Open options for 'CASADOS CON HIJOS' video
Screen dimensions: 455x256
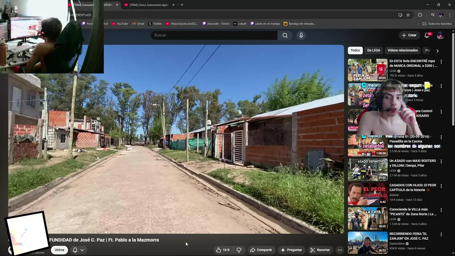(441, 186)
